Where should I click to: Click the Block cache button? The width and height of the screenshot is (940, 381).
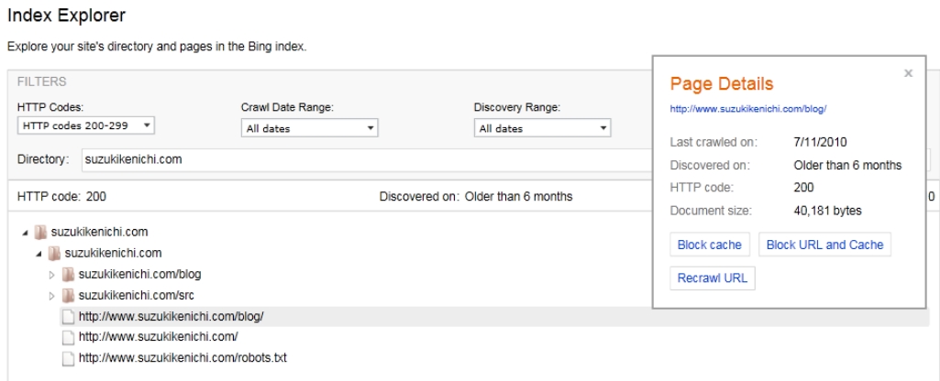(709, 245)
